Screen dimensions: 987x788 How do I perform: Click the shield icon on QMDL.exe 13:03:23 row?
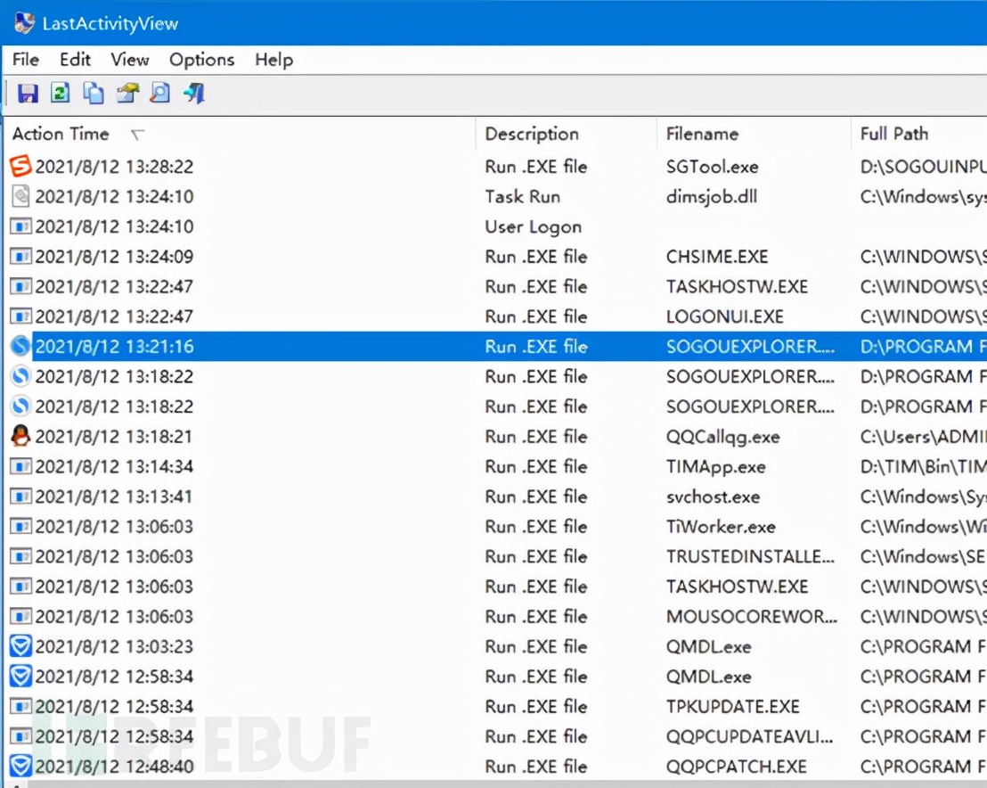coord(20,646)
